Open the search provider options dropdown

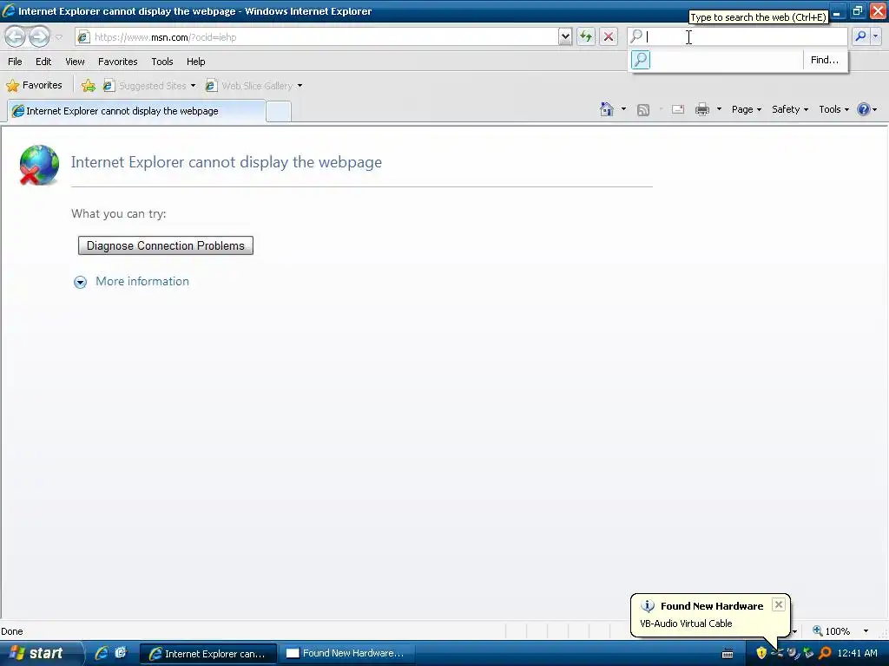tap(875, 36)
